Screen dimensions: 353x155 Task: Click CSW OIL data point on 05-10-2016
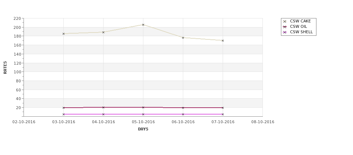(143, 107)
